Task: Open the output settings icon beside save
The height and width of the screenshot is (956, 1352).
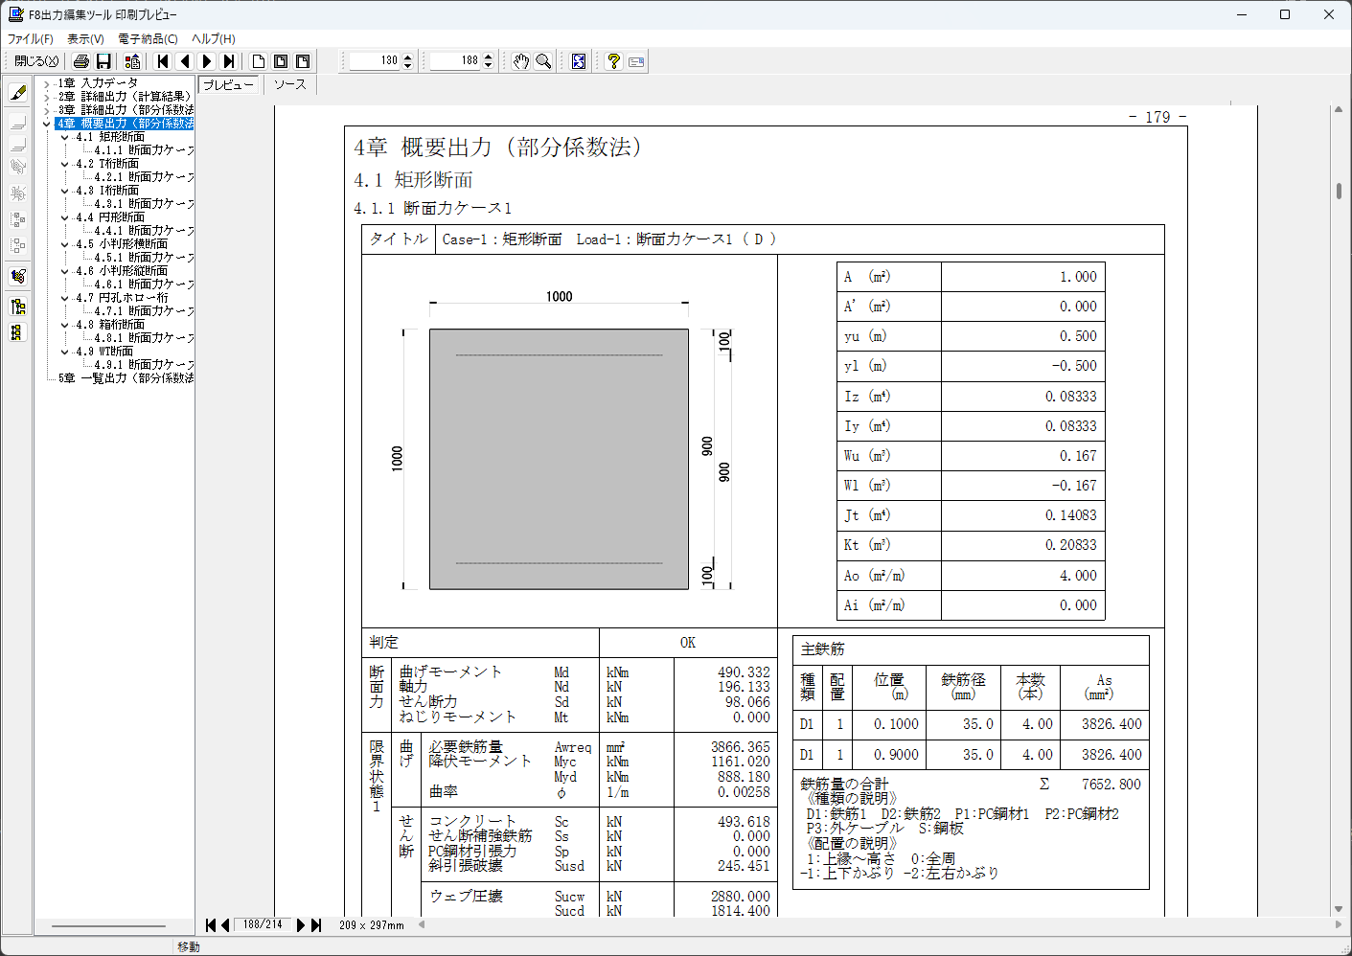Action: coord(132,61)
